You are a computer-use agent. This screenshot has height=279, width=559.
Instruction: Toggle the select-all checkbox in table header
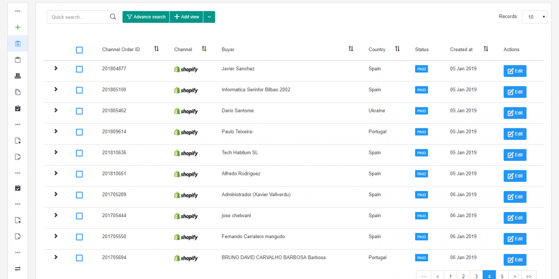(x=79, y=50)
